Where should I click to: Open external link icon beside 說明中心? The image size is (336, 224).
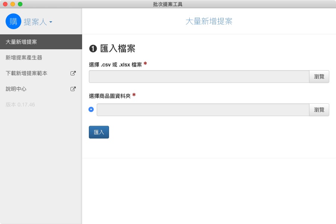(x=73, y=89)
